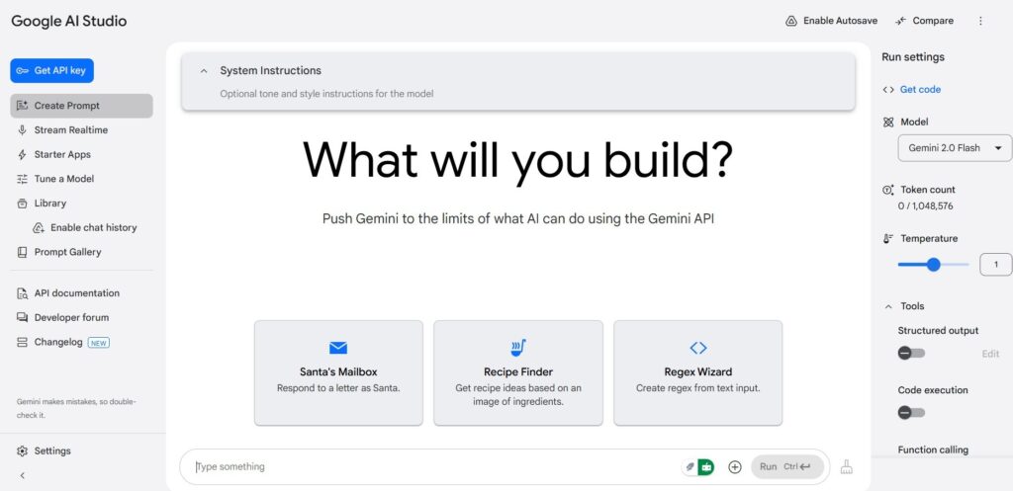Click the ladle icon on Recipe Finder
The image size is (1013, 491).
coord(518,349)
